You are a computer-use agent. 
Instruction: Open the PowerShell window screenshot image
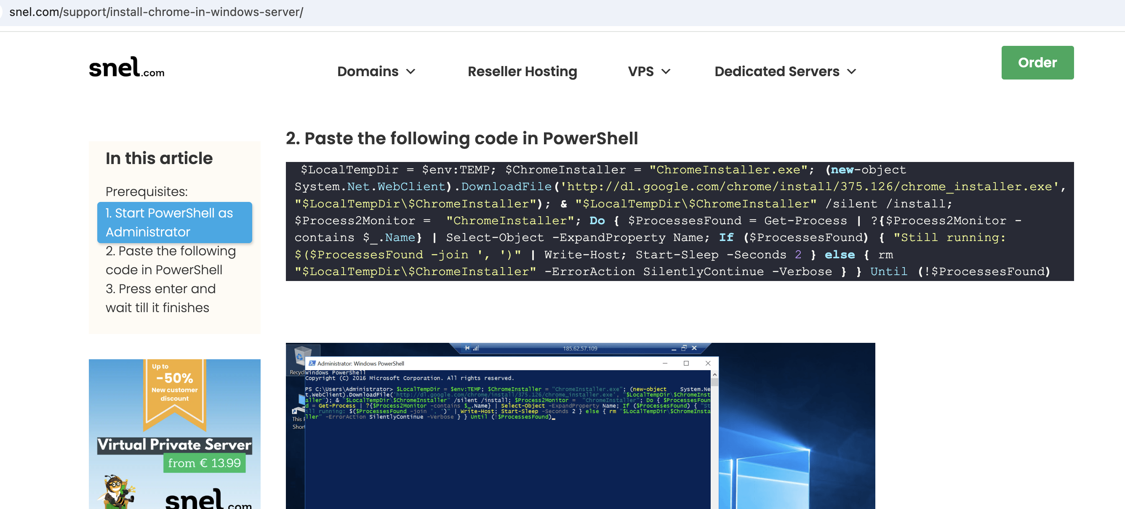coord(581,426)
